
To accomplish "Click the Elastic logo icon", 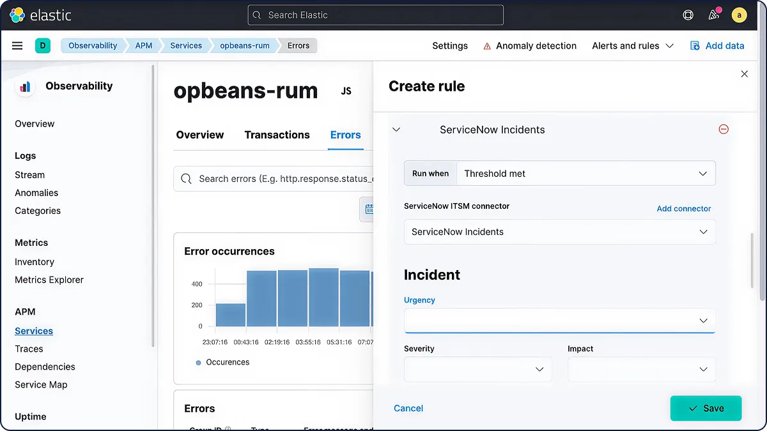I will pos(17,15).
